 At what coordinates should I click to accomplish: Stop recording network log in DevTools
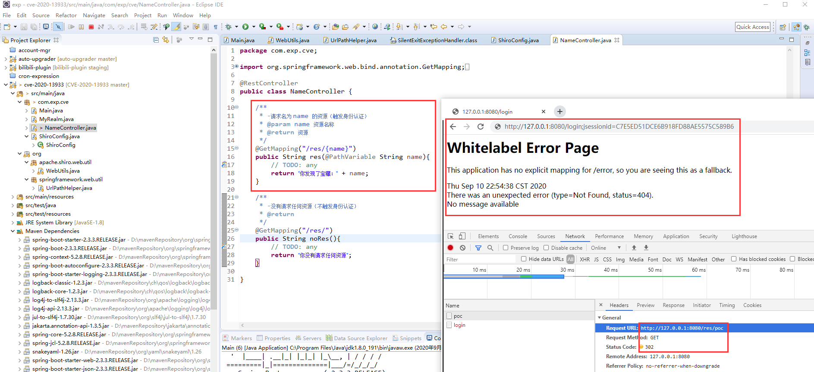pos(450,248)
